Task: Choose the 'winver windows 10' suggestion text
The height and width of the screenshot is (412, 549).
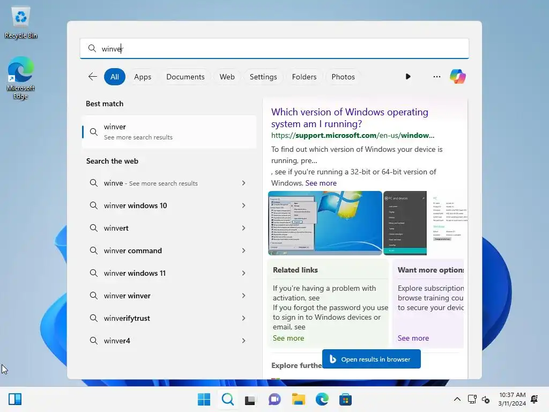Action: (135, 205)
